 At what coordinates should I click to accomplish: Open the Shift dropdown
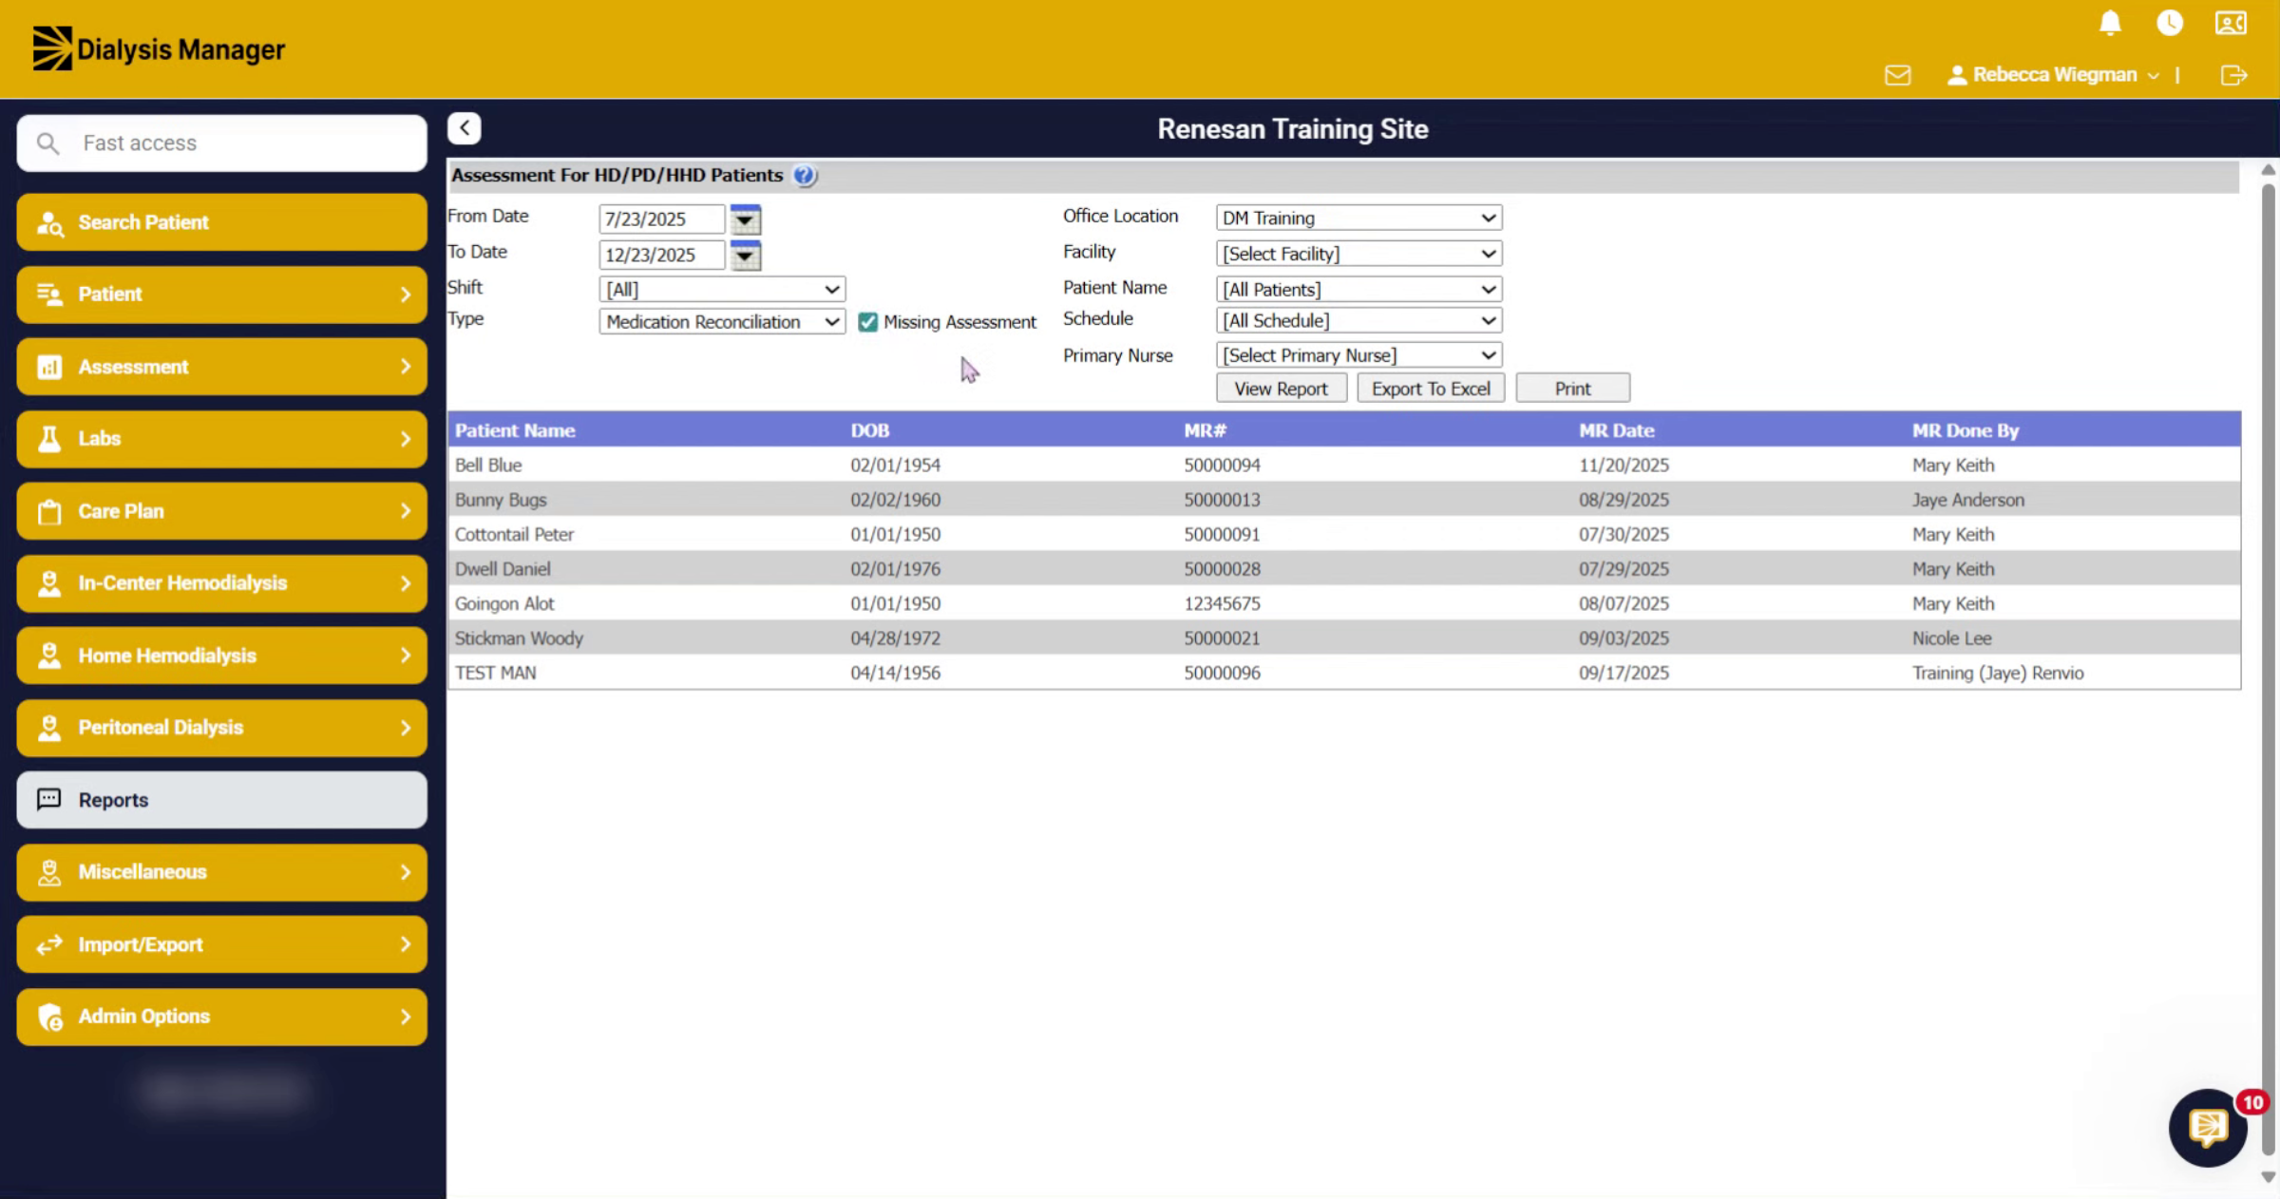coord(722,290)
